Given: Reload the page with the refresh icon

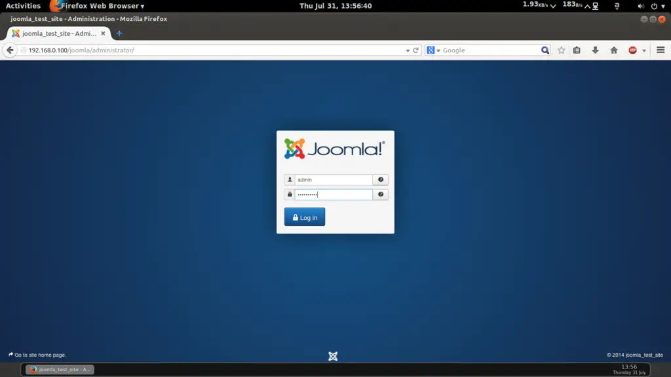Looking at the screenshot, I should point(415,50).
